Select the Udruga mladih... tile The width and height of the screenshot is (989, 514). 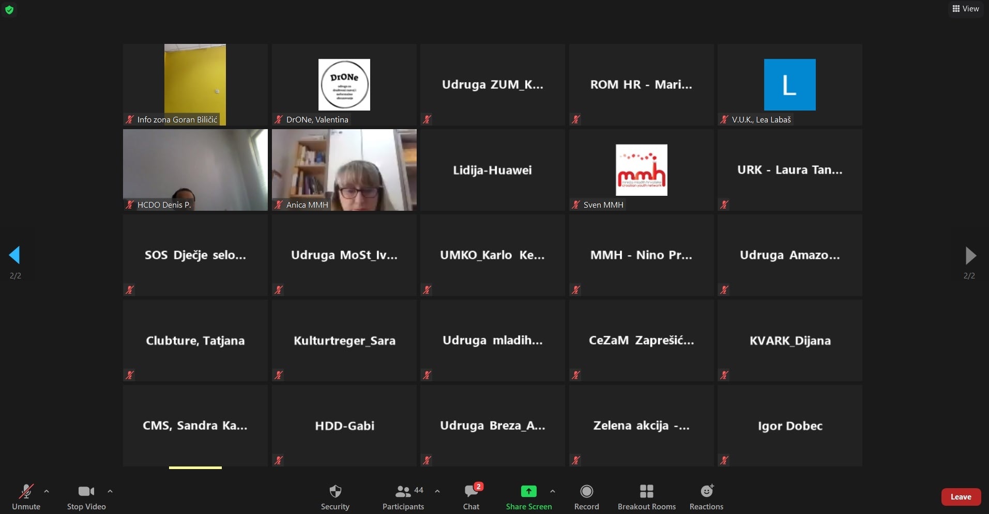[x=493, y=340]
